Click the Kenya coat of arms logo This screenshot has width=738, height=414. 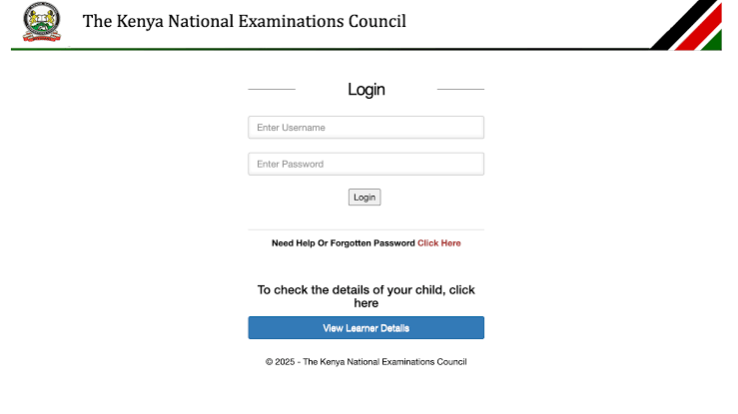pos(42,22)
